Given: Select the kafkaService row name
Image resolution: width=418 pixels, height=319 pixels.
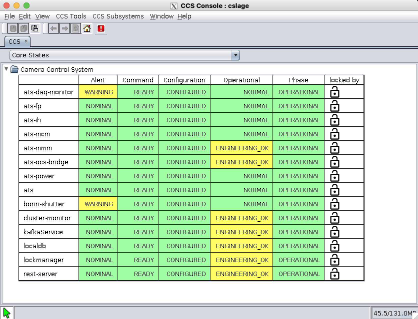Looking at the screenshot, I should (43, 232).
